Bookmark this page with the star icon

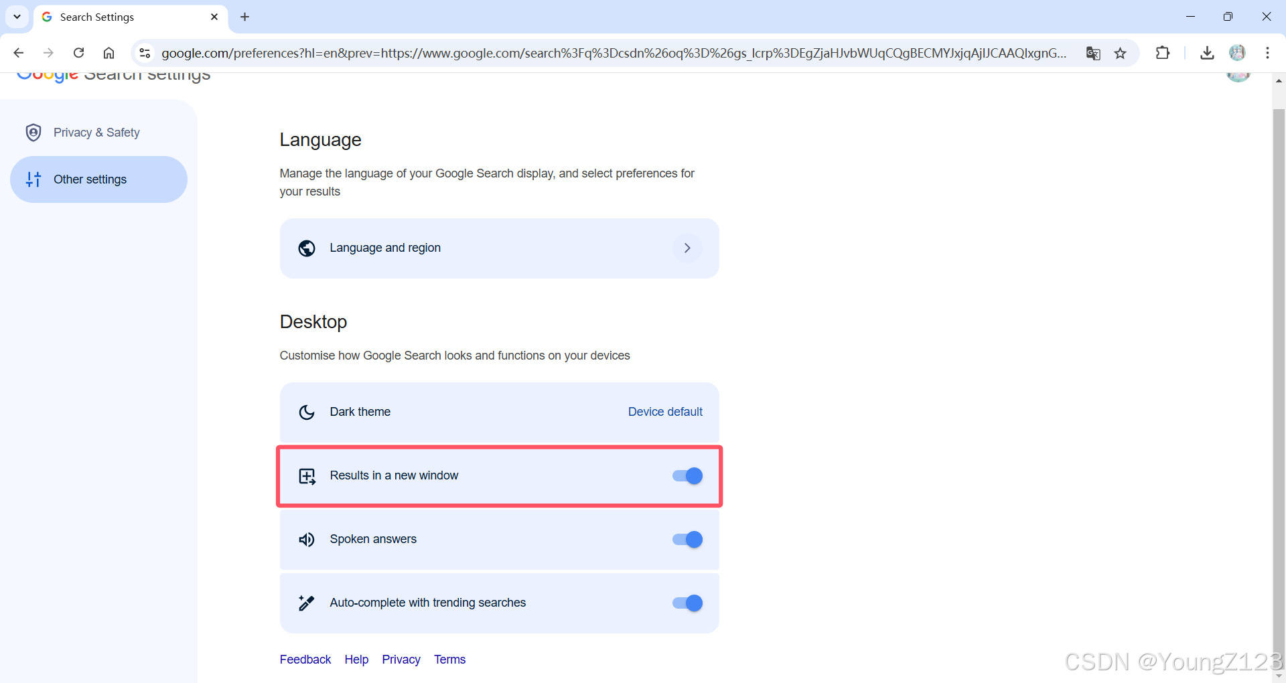(1121, 53)
